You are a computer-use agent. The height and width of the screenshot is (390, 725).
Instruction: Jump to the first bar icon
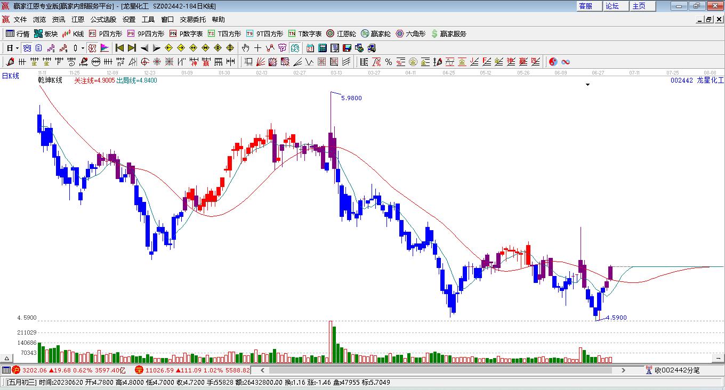coord(120,48)
